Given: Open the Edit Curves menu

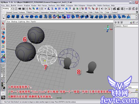Looking at the screenshot, I should click(x=42, y=5).
